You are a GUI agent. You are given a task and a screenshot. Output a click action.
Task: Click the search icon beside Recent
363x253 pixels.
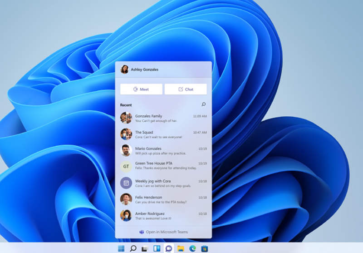[x=203, y=104]
